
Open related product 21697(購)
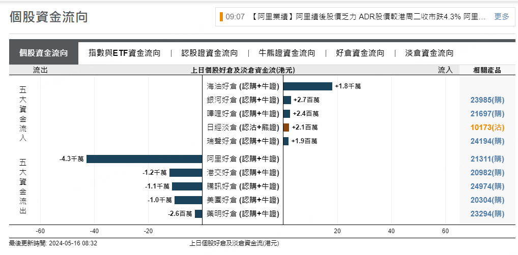tap(487, 114)
